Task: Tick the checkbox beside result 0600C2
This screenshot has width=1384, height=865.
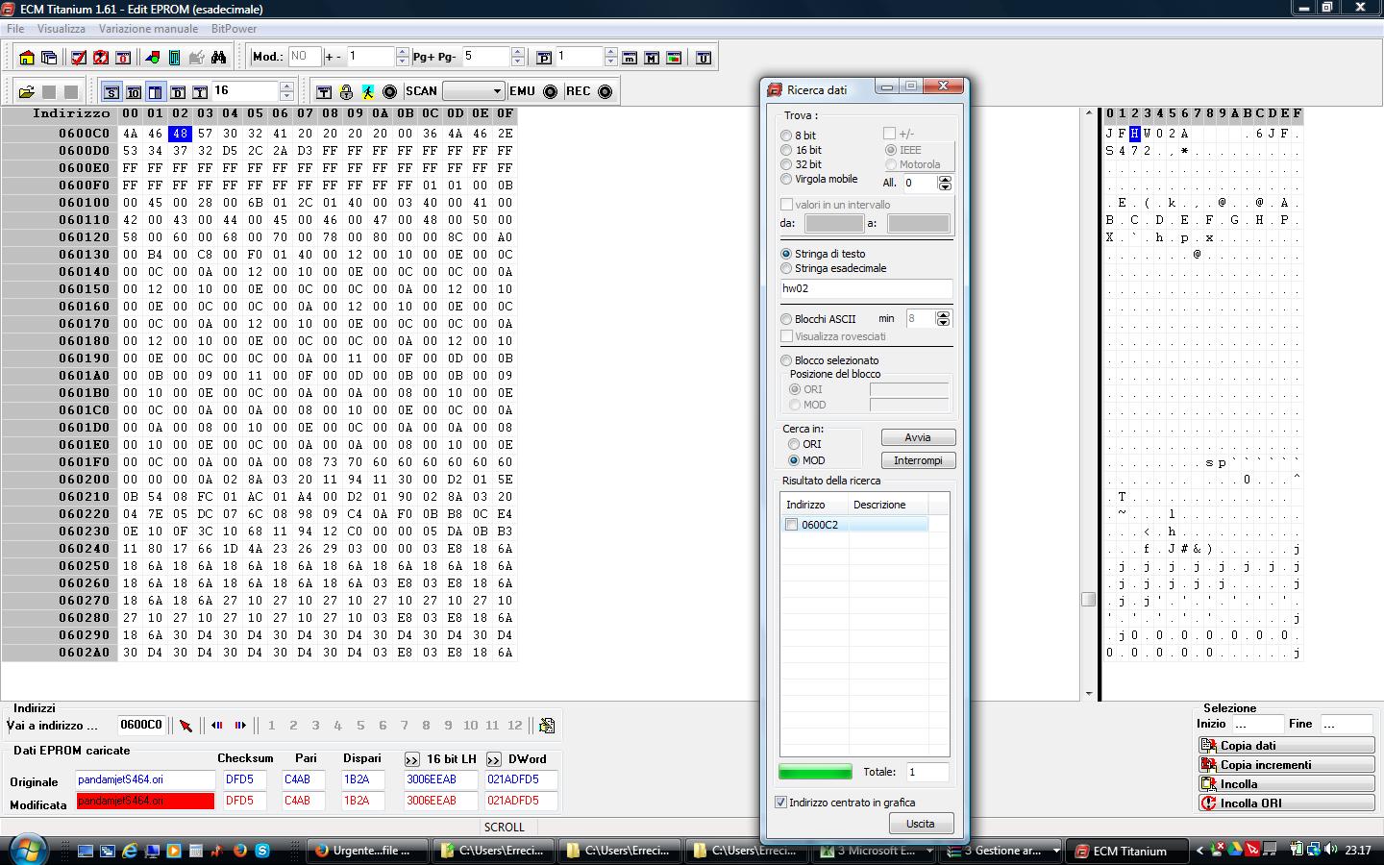Action: click(791, 525)
